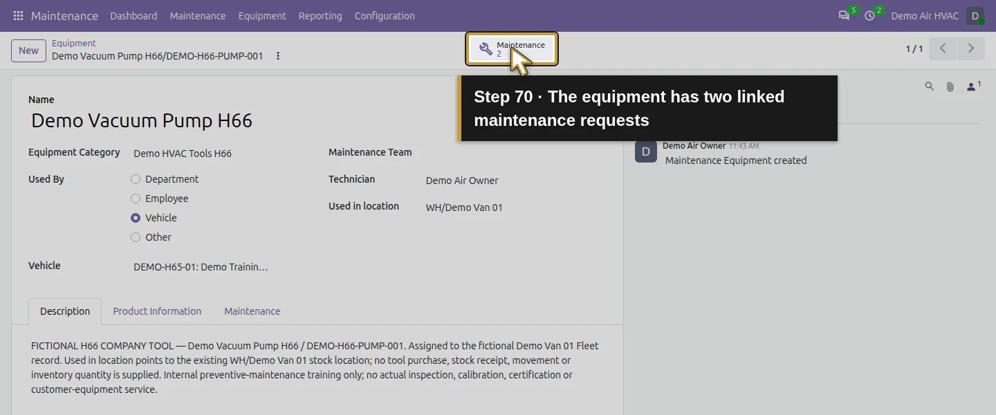Viewport: 996px width, 415px height.
Task: Open the Equipment top menu
Action: pyautogui.click(x=262, y=15)
